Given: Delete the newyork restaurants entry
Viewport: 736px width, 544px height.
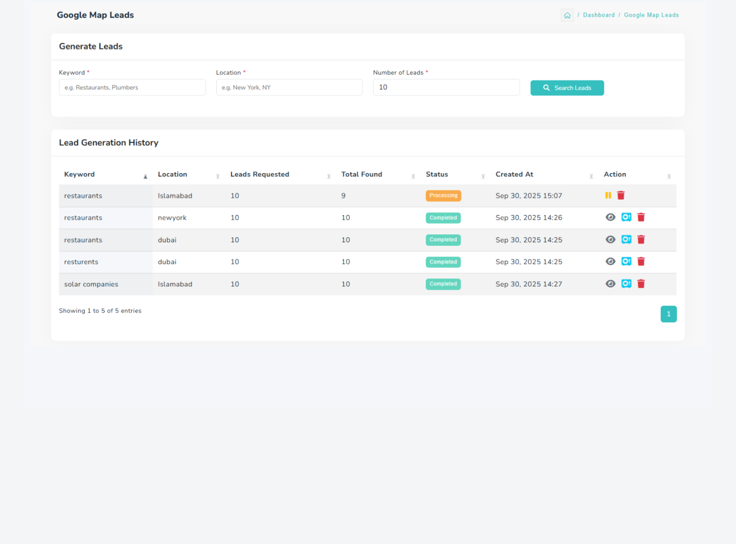Looking at the screenshot, I should (x=641, y=217).
